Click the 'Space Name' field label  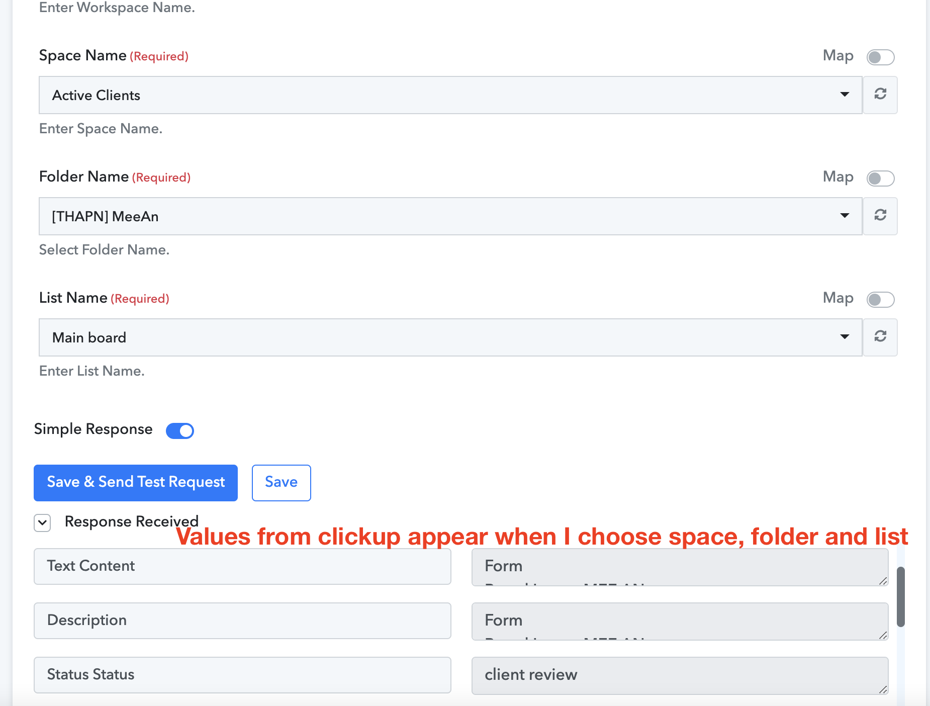(83, 55)
